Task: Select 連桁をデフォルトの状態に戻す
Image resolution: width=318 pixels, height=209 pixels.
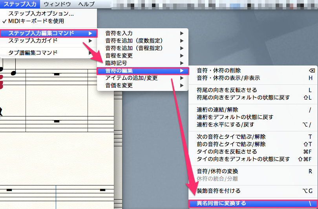Action: pos(253,117)
